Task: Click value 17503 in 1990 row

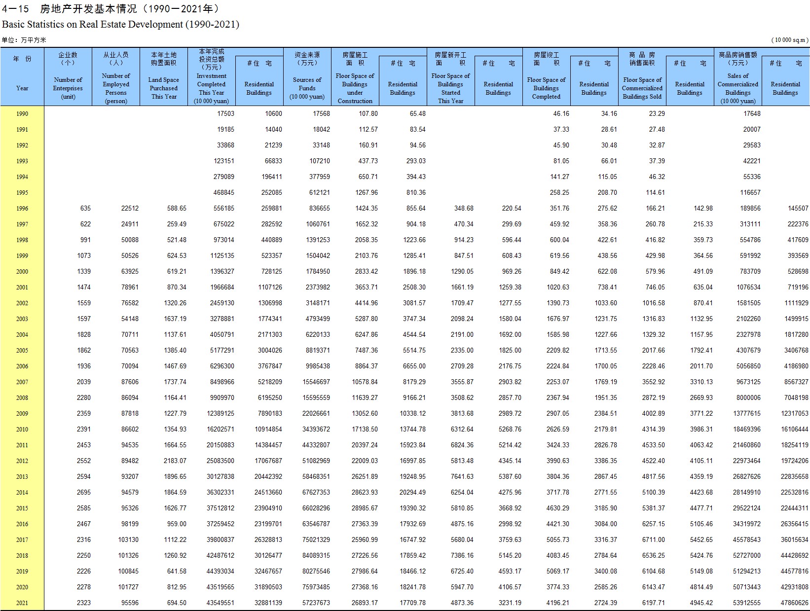Action: coord(225,113)
